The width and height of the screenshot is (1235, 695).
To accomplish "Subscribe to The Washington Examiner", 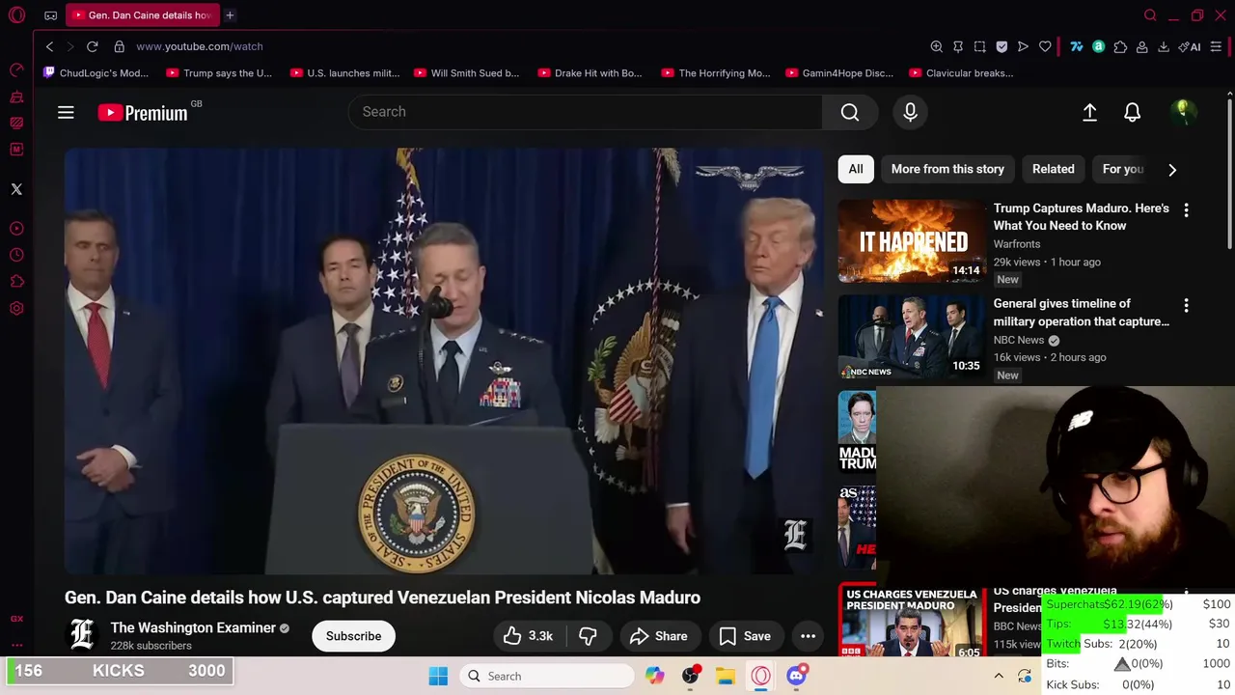I will (353, 636).
